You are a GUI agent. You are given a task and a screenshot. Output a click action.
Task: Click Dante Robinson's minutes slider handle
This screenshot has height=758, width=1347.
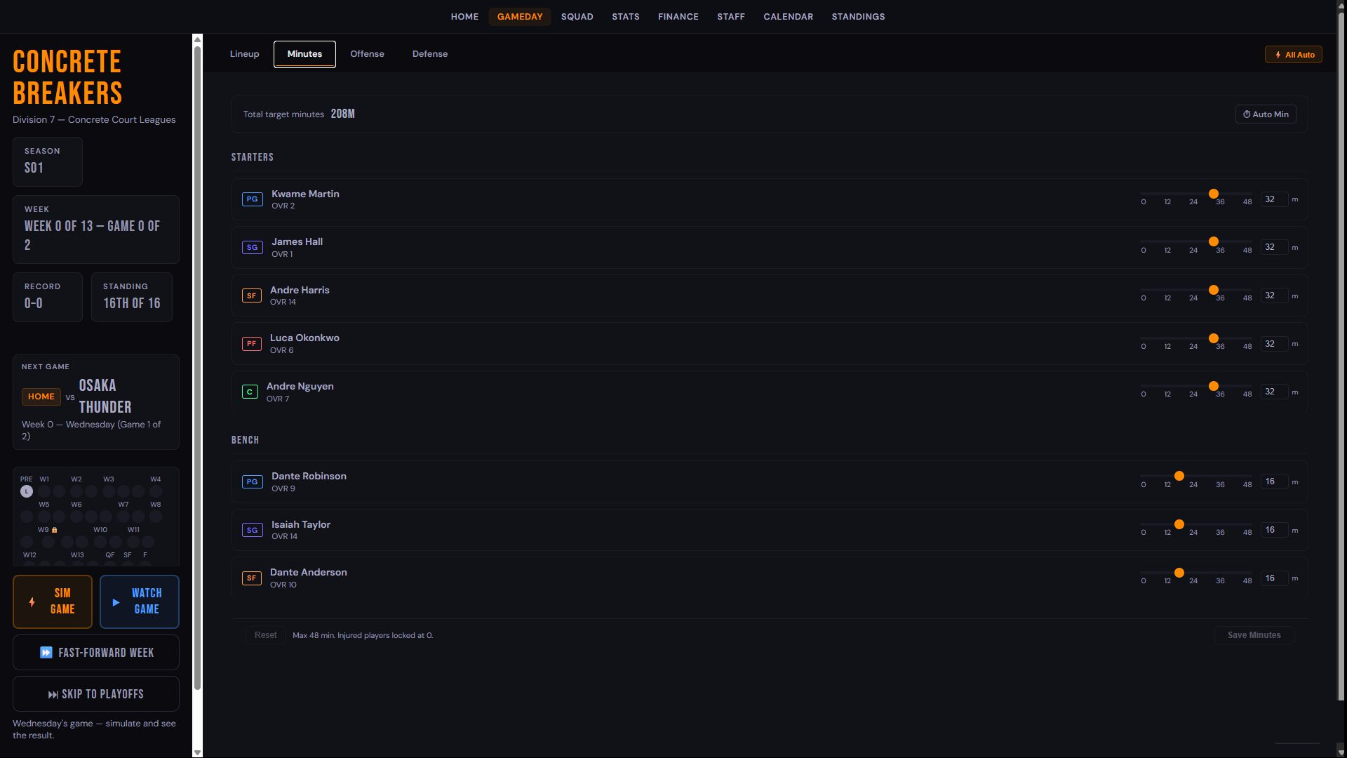1179,477
